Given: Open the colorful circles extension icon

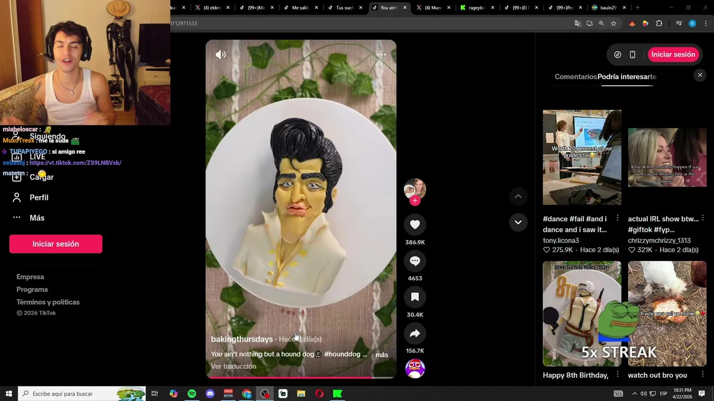Looking at the screenshot, I should point(645,23).
